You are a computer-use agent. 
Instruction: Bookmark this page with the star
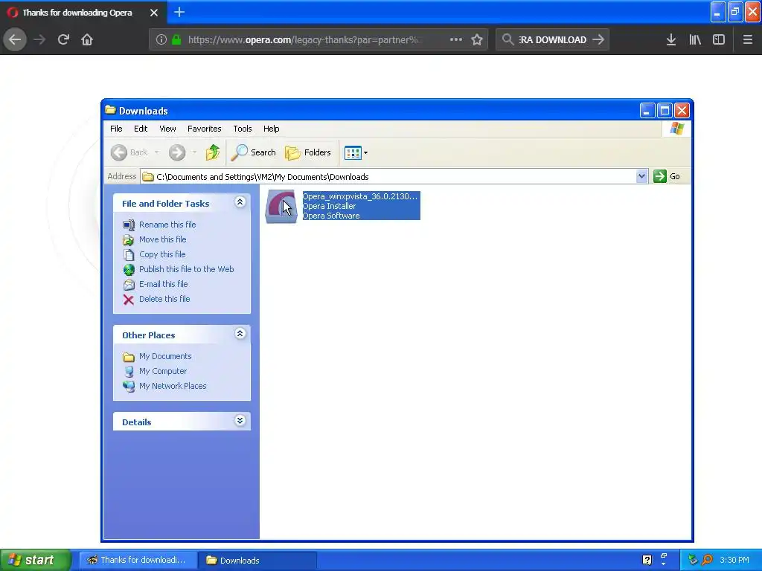point(477,39)
